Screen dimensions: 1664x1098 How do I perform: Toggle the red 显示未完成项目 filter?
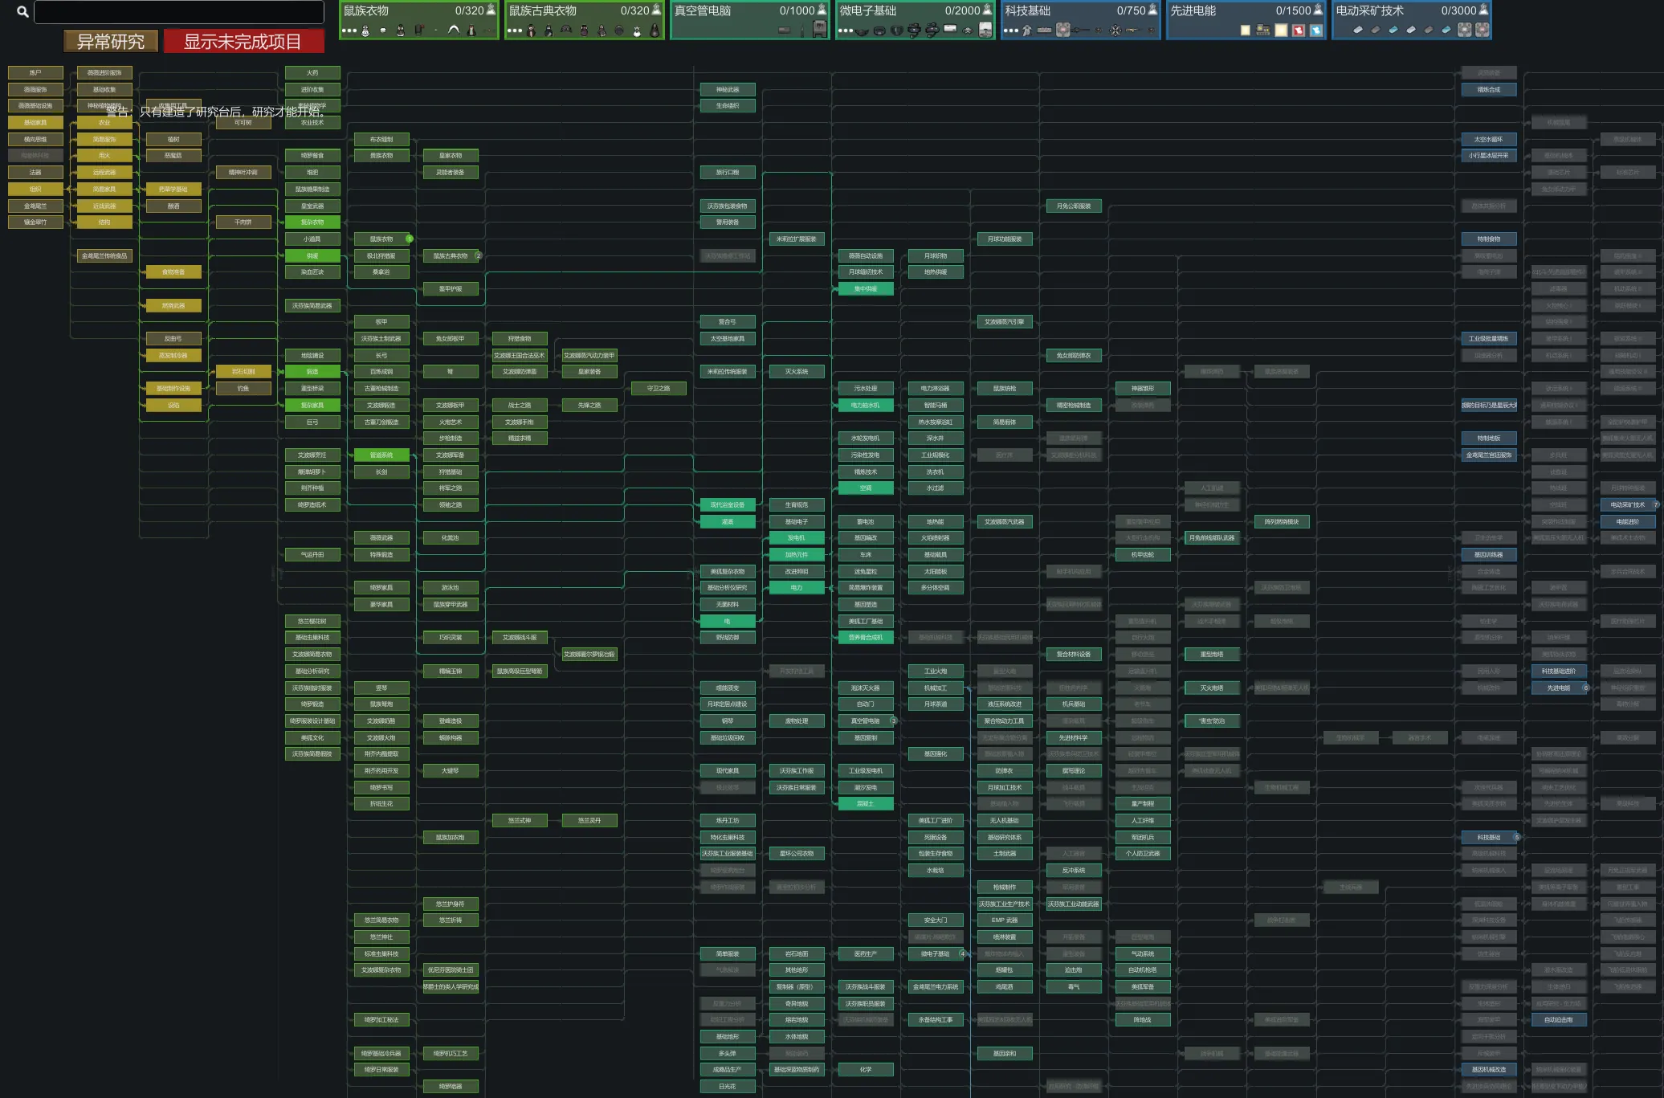point(243,42)
